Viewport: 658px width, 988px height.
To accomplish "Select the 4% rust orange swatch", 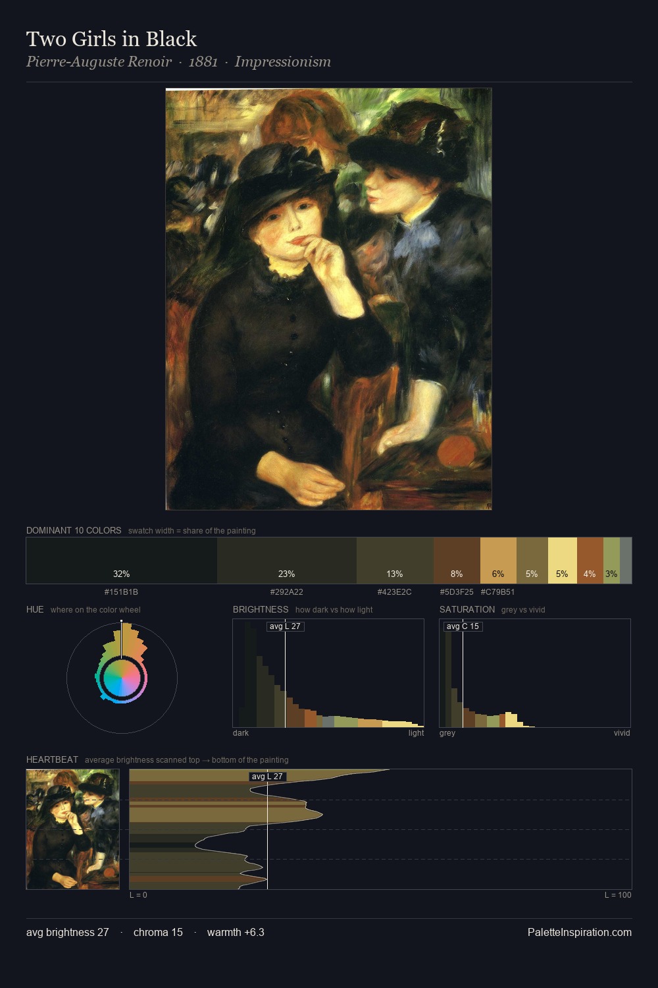I will (590, 561).
